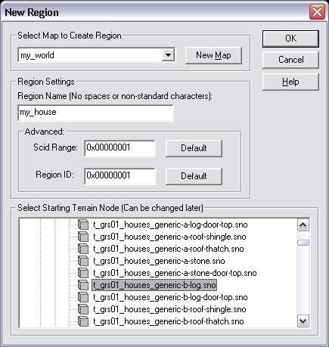This screenshot has height=347, width=329.
Task: Confirm with the OK button
Action: (290, 39)
